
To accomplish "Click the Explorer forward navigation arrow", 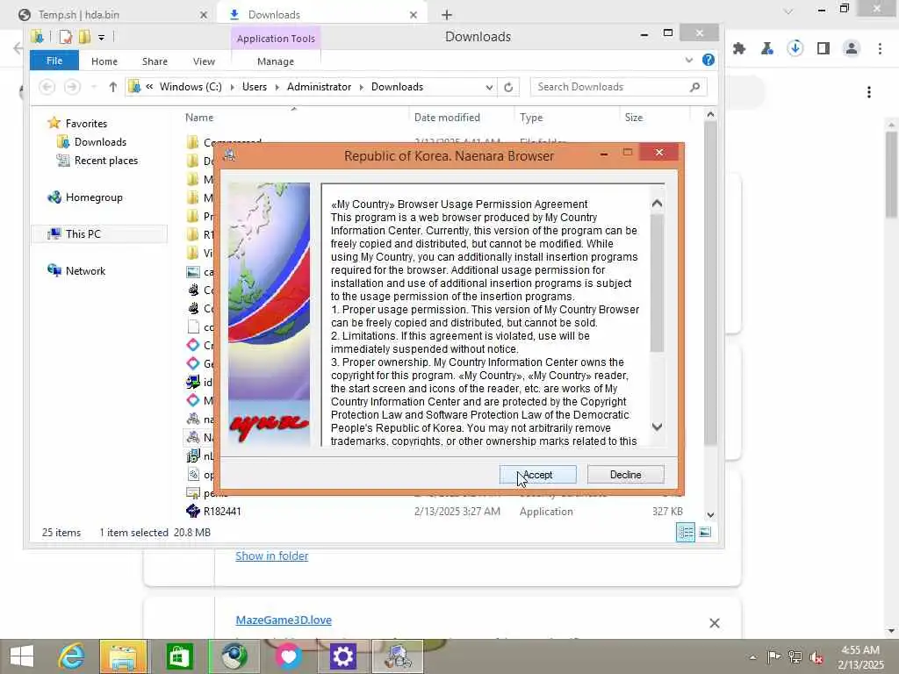I will 72,87.
